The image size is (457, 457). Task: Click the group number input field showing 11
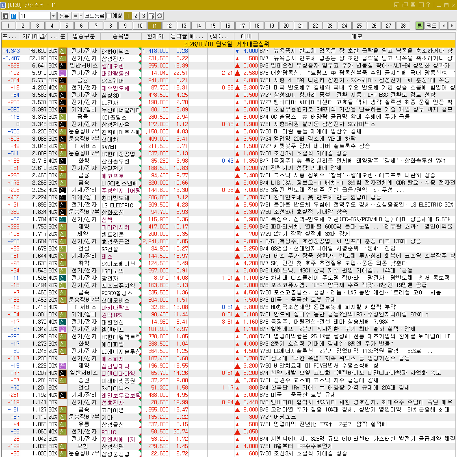35,16
